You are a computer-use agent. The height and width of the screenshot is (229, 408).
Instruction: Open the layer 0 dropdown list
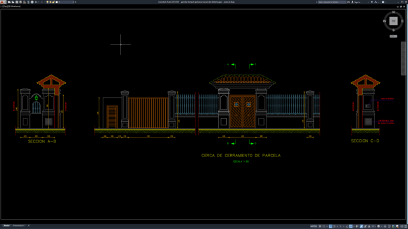(73, 2)
